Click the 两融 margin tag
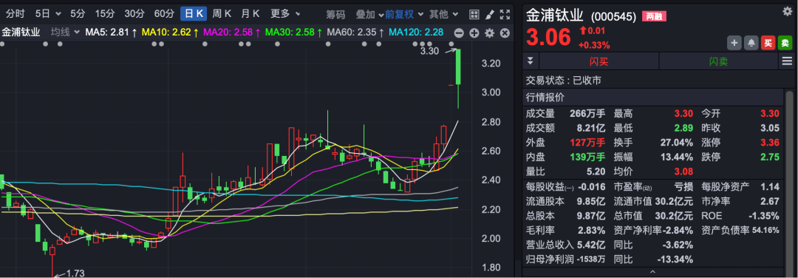798x278 pixels. point(654,17)
